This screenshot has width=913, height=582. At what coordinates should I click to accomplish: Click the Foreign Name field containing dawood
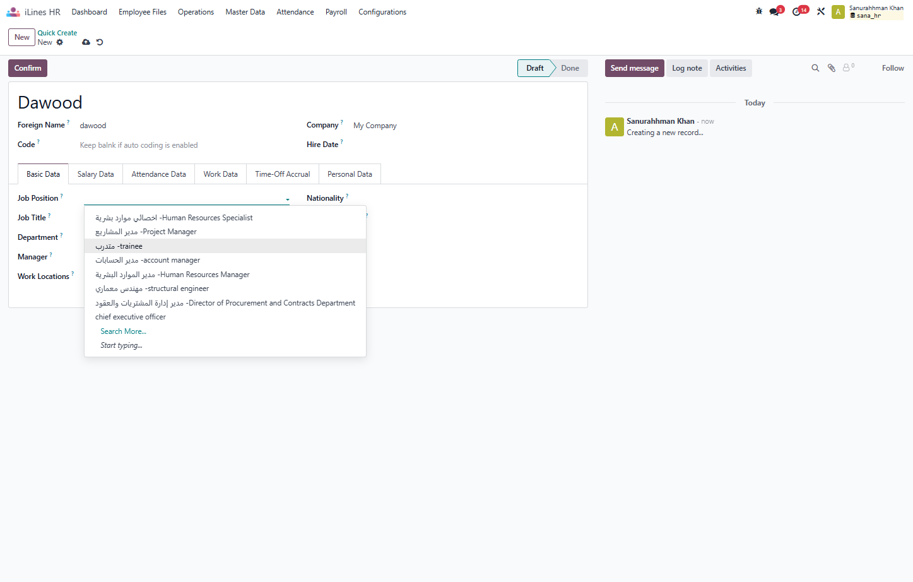[184, 126]
